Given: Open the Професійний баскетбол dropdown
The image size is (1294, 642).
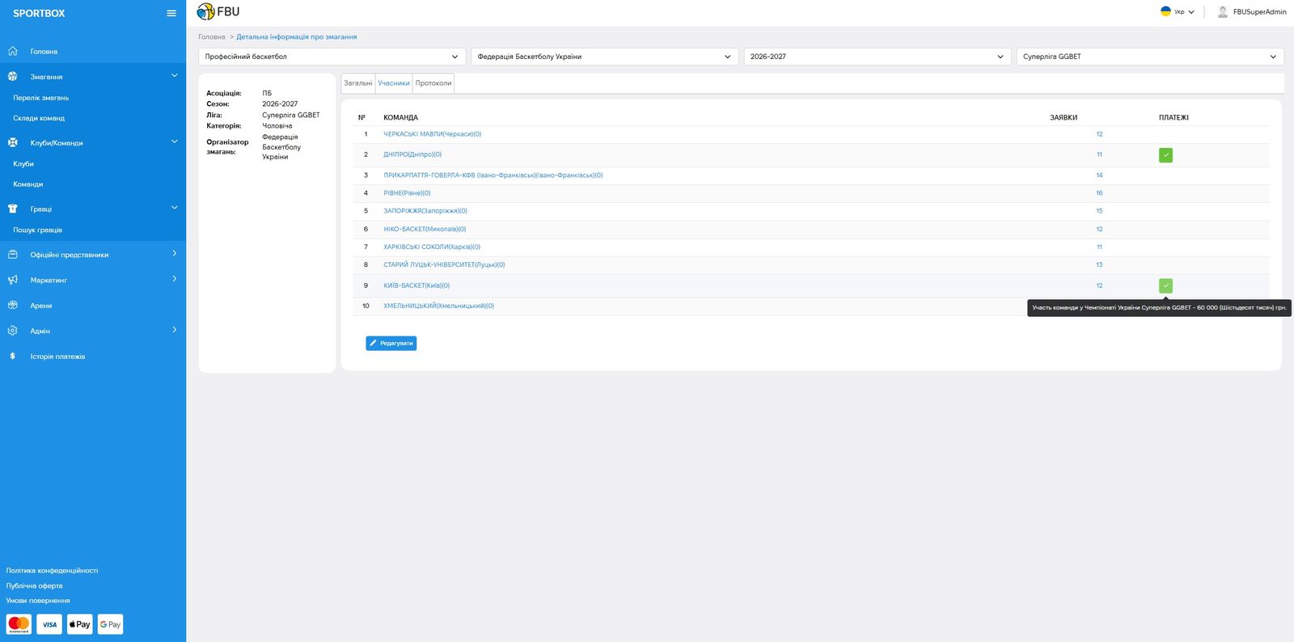Looking at the screenshot, I should click(332, 57).
